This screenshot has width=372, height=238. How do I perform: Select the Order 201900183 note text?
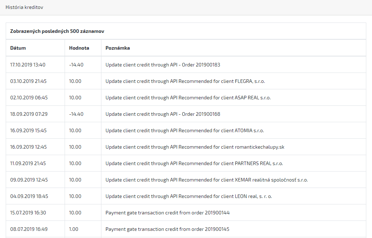pos(163,65)
